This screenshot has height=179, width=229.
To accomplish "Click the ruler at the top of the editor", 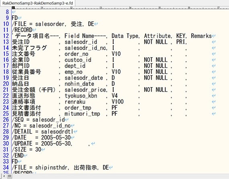I will [120, 8].
